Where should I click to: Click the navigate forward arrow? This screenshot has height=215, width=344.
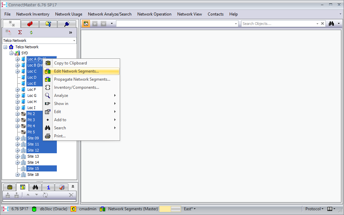click(x=103, y=24)
